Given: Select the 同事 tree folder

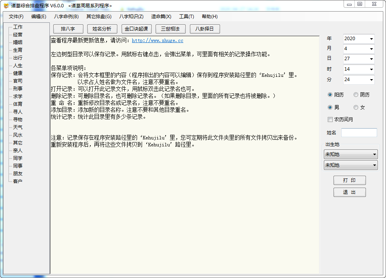Looking at the screenshot, I should point(18,166).
